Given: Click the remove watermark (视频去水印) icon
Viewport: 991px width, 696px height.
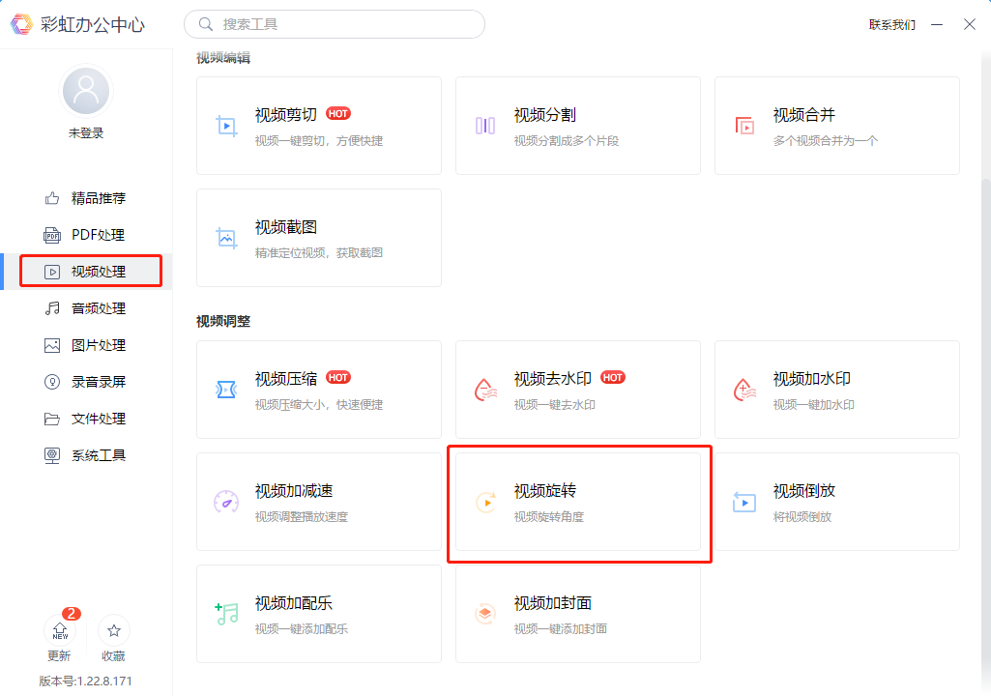Looking at the screenshot, I should (485, 390).
